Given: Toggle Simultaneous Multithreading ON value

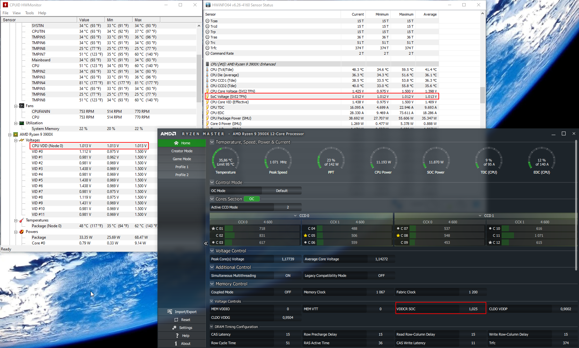Looking at the screenshot, I should (288, 276).
